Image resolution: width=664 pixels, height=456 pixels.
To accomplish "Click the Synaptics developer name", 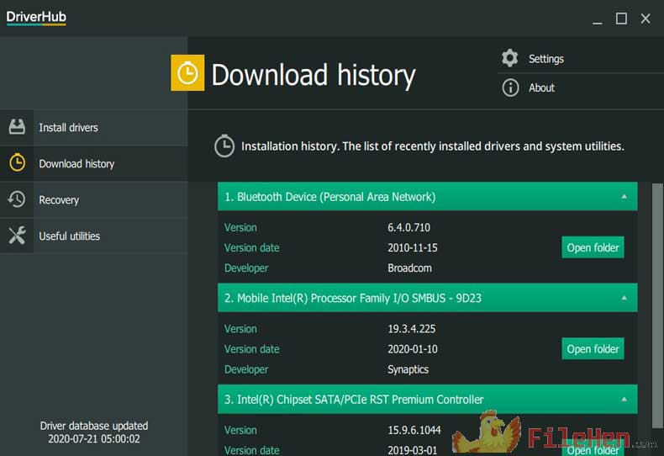I will pyautogui.click(x=408, y=369).
